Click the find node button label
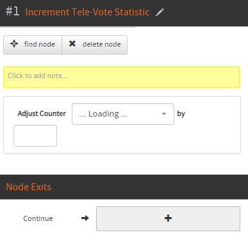Viewport: 248px width, 244px height. tap(40, 44)
